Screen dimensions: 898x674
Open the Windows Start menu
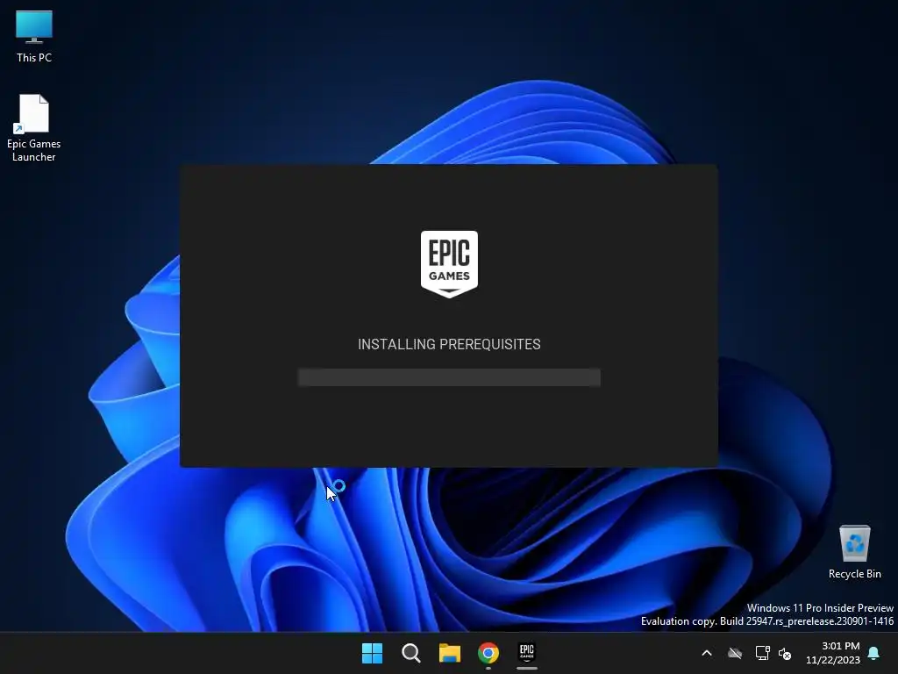[372, 653]
